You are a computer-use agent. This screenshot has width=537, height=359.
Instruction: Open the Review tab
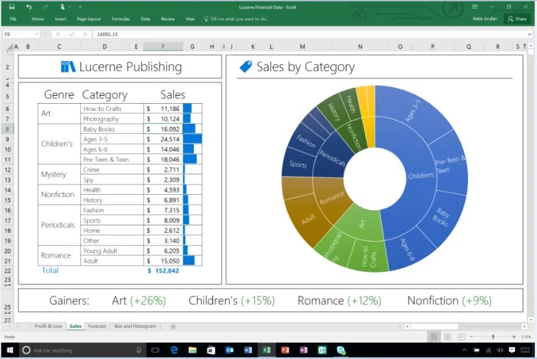pyautogui.click(x=168, y=19)
